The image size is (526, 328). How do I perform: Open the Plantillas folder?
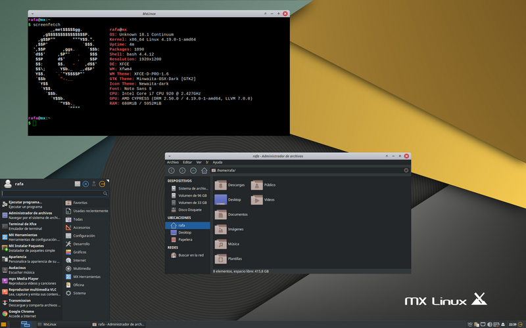tap(228, 258)
